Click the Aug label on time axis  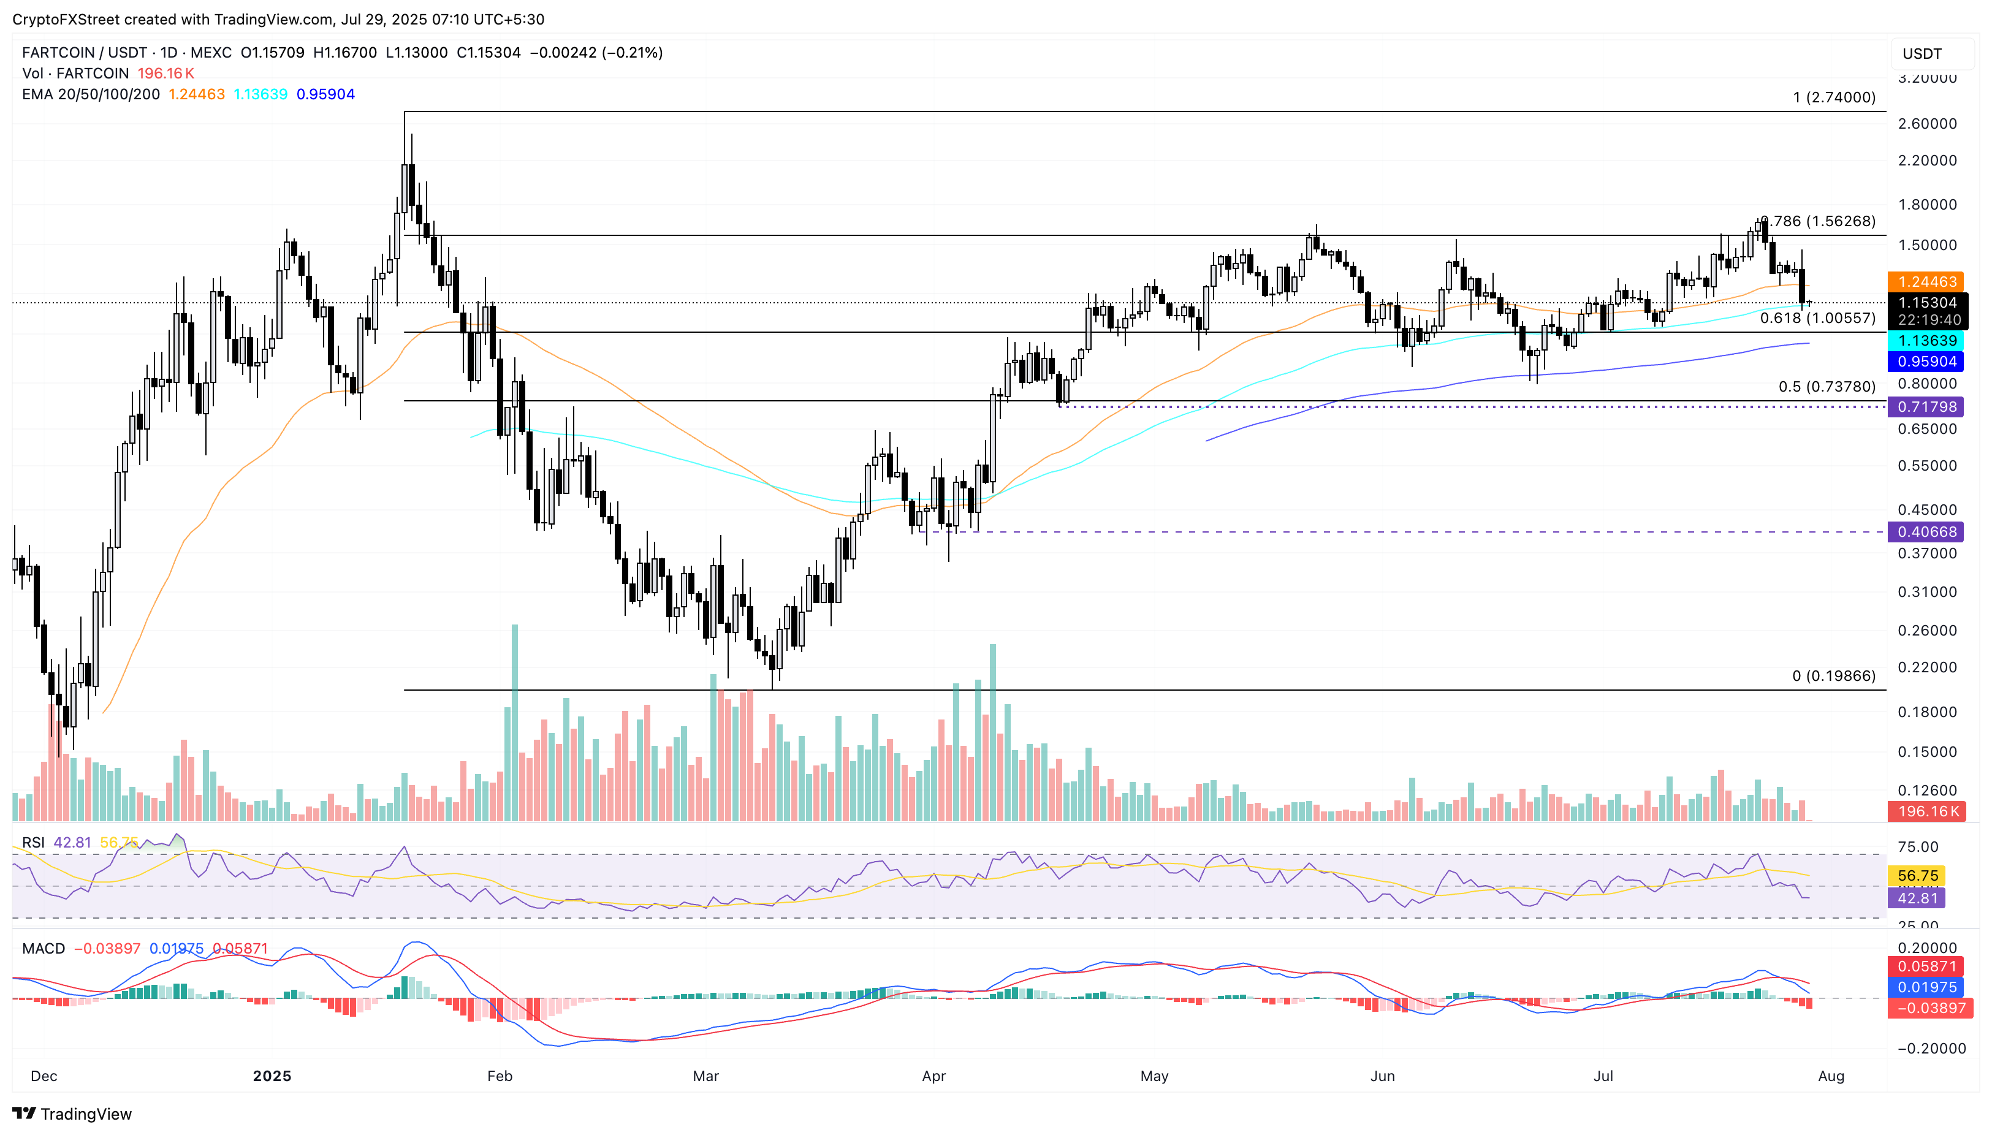1831,1076
